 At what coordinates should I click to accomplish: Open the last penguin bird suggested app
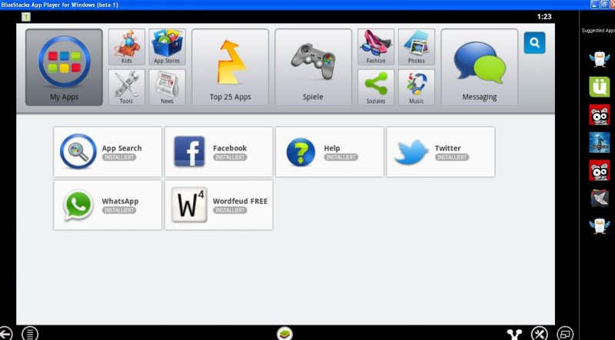pyautogui.click(x=600, y=226)
